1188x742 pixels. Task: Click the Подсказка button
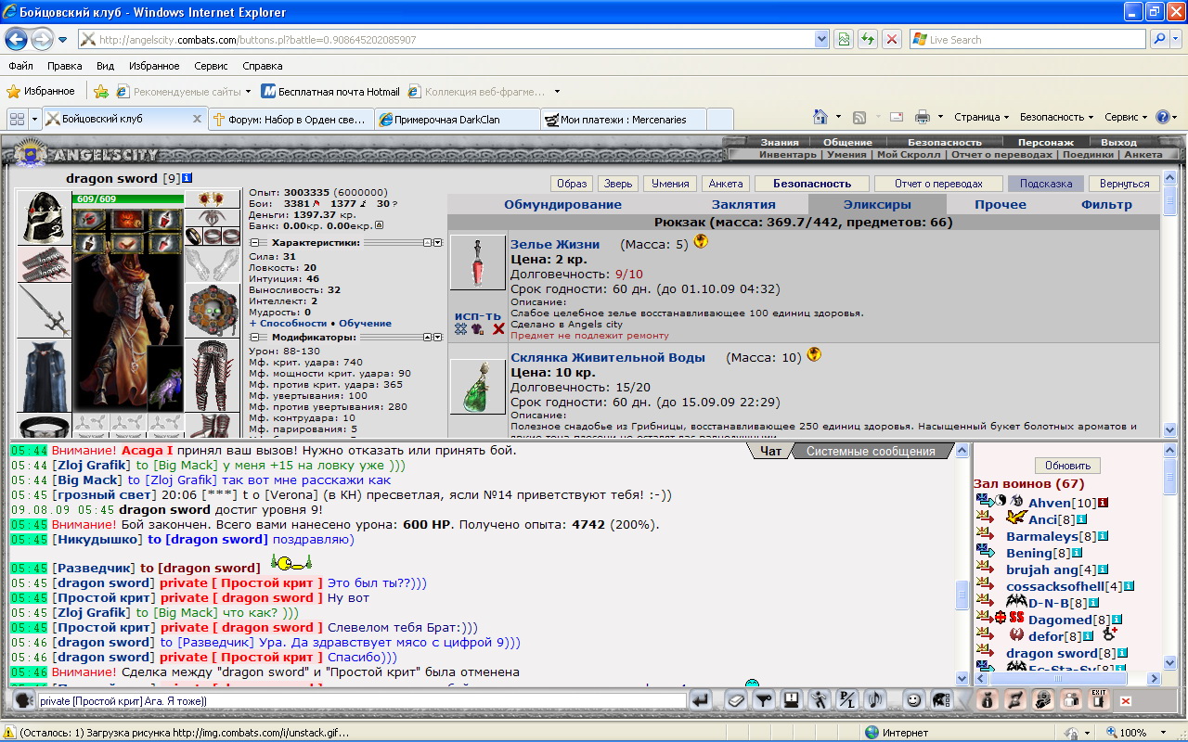click(1044, 184)
